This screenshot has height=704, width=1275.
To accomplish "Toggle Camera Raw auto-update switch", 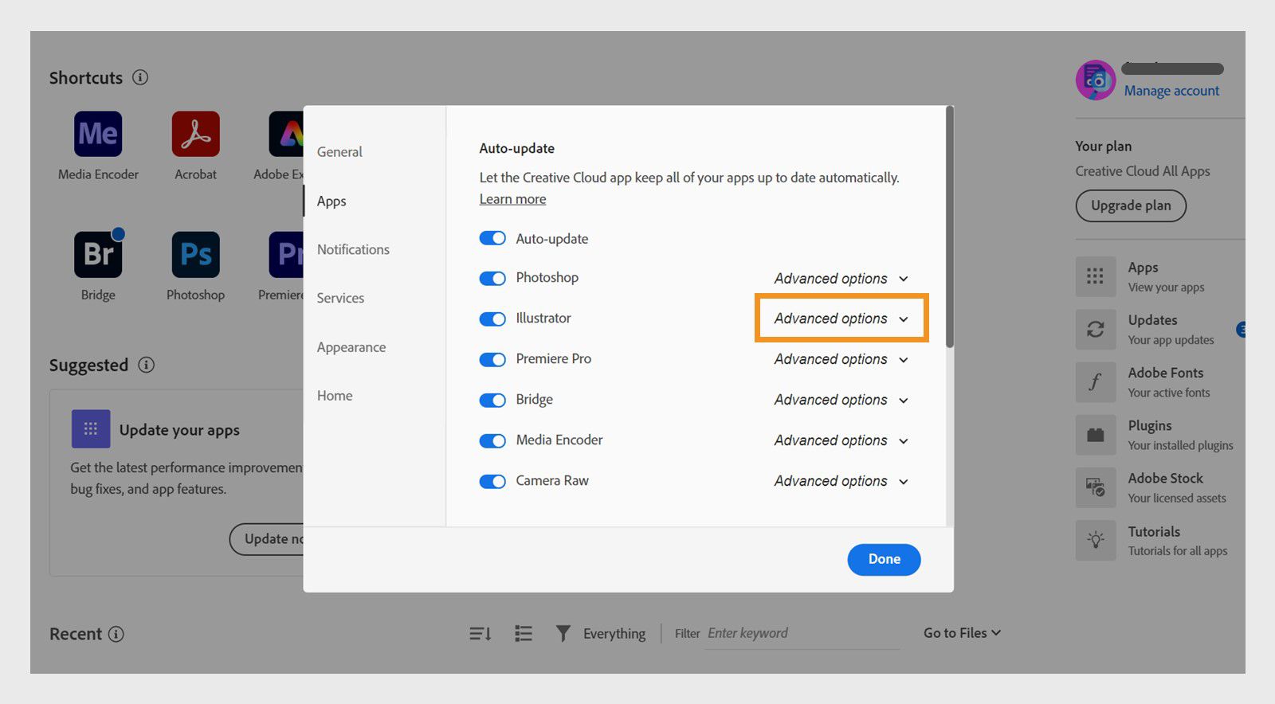I will tap(492, 481).
